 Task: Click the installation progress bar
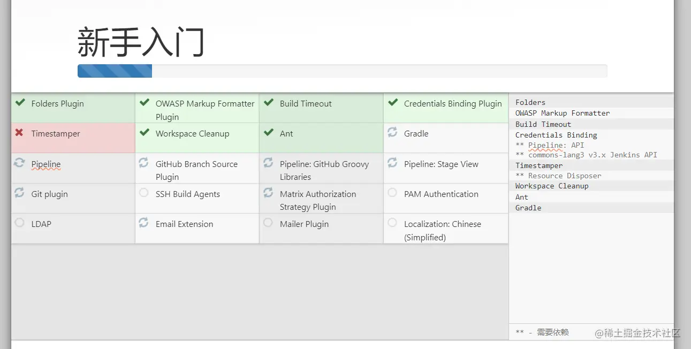(x=342, y=71)
